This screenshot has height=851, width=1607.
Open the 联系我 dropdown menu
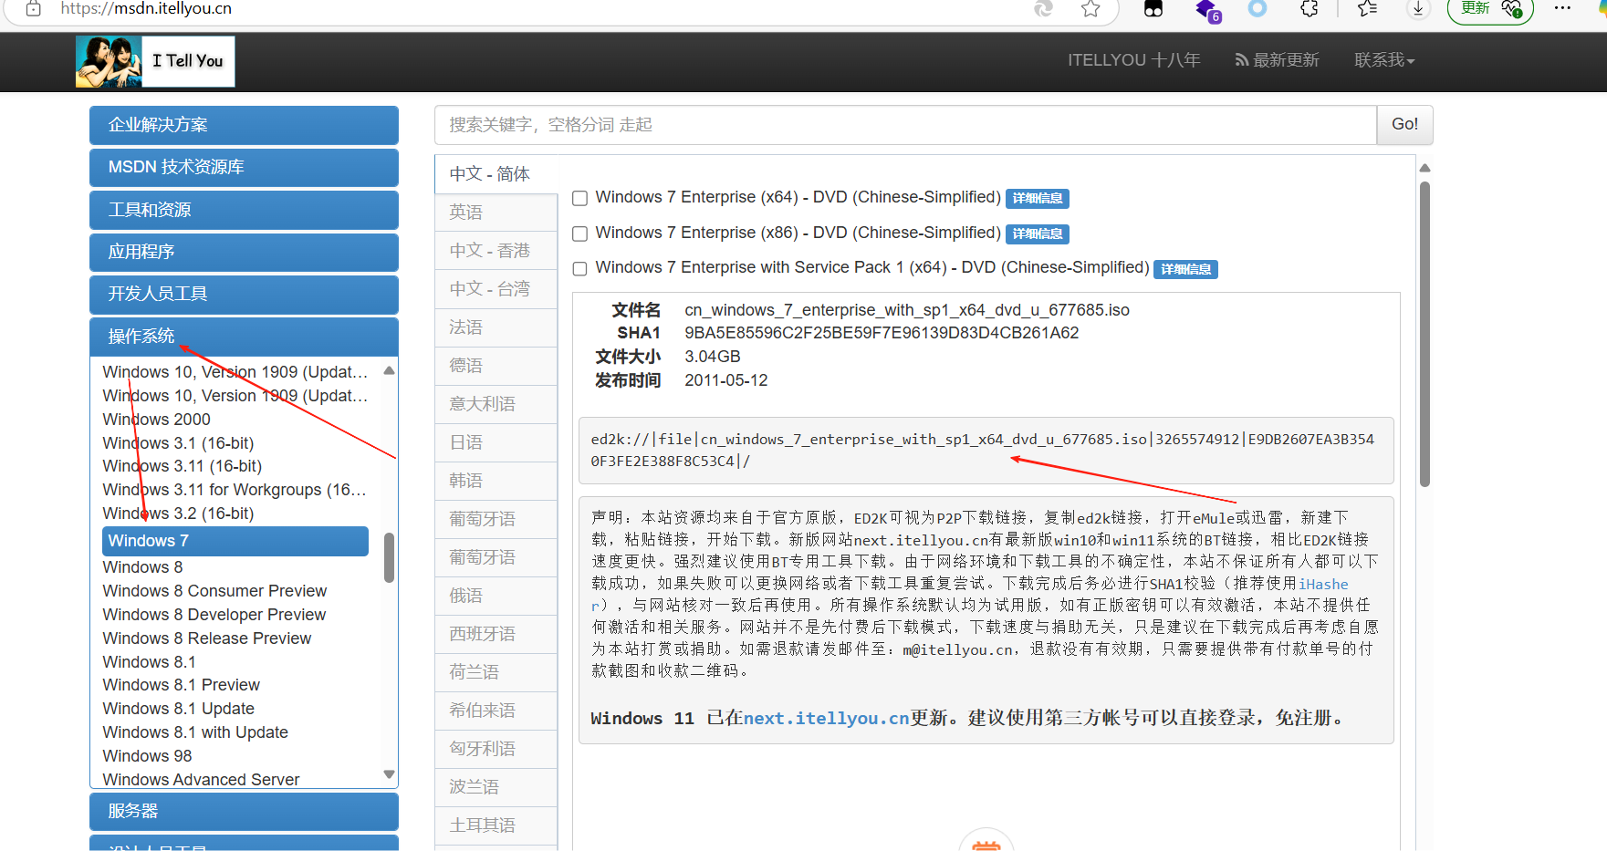click(1384, 60)
